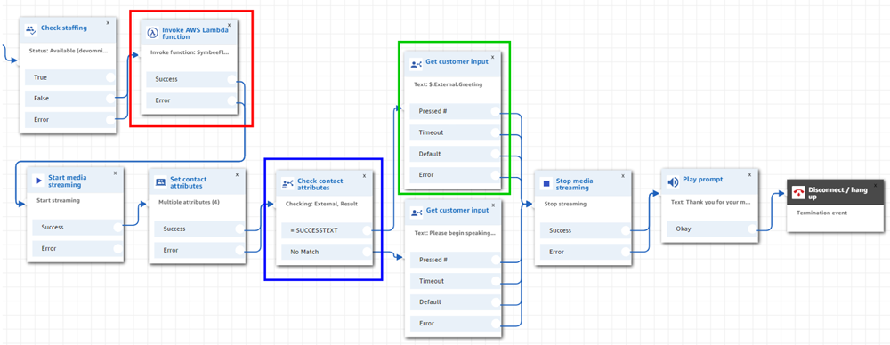This screenshot has height=345, width=890.
Task: Close the Disconnect / hang up block
Action: (x=875, y=185)
